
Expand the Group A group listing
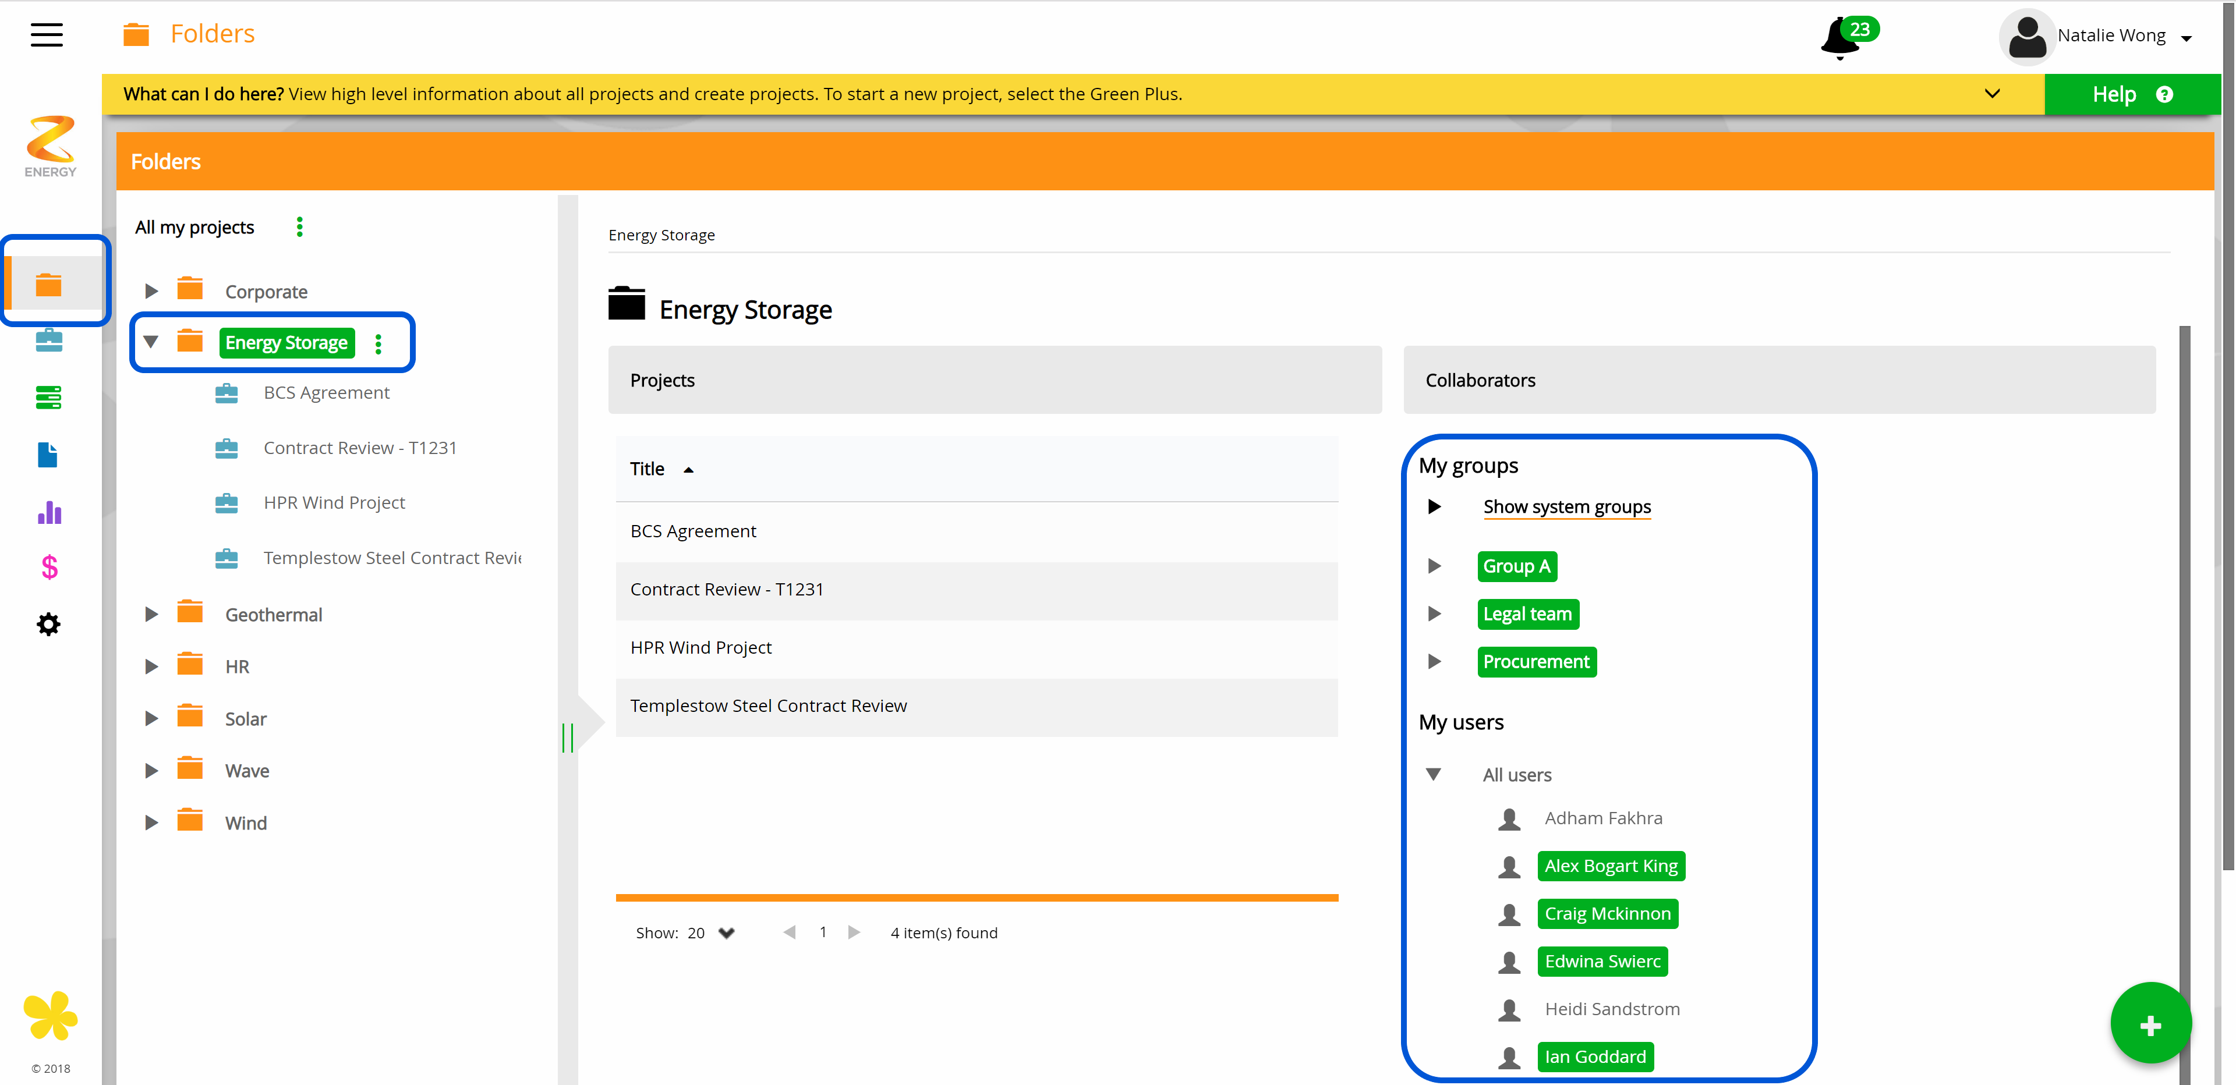(1434, 566)
